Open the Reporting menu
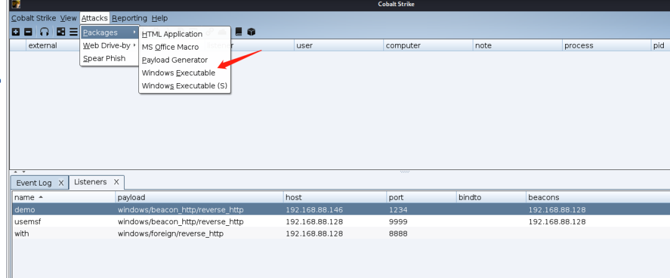This screenshot has height=278, width=670. (x=130, y=18)
